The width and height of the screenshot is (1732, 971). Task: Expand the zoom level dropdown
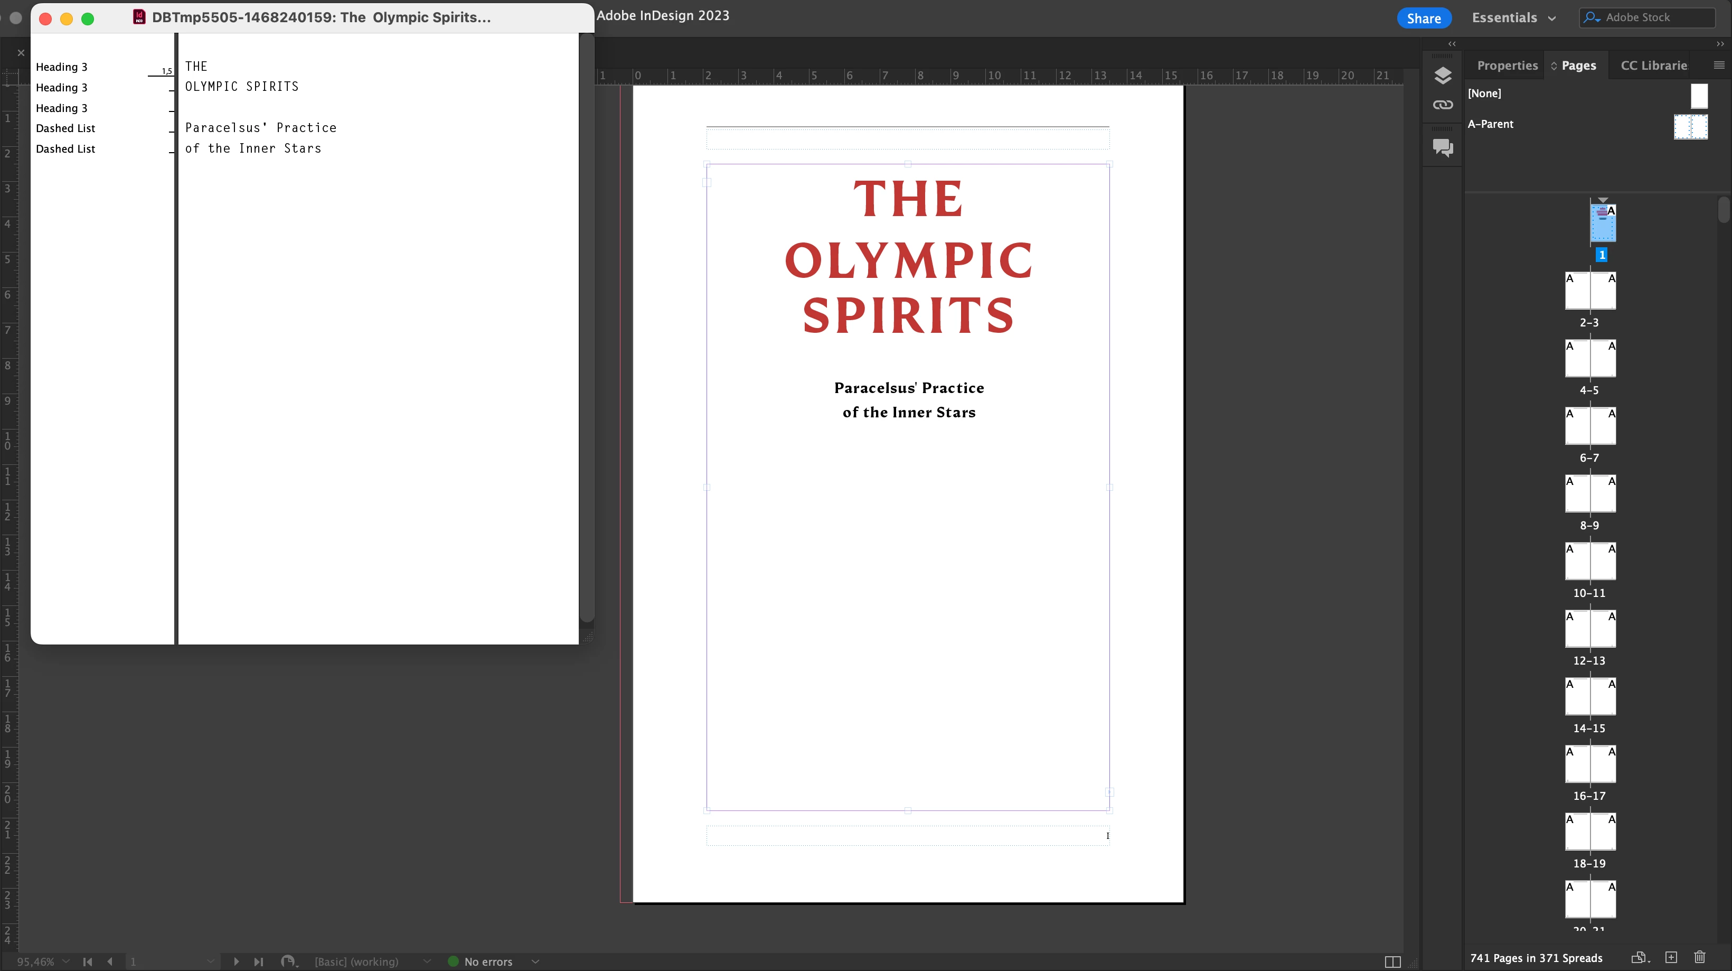pos(66,961)
